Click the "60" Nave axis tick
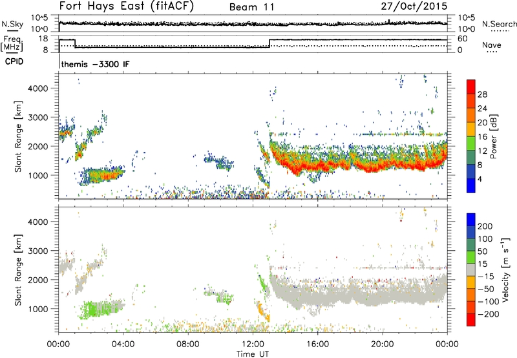Image resolution: width=517 pixels, height=358 pixels. (462, 39)
